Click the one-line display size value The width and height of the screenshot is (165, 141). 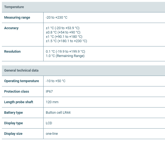coord(52,134)
